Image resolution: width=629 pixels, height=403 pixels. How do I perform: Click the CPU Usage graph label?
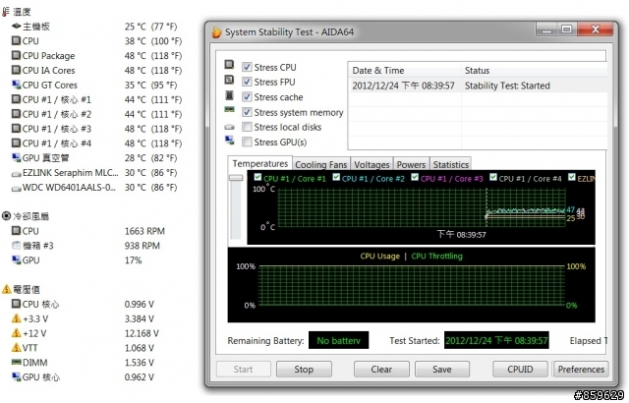pos(380,256)
